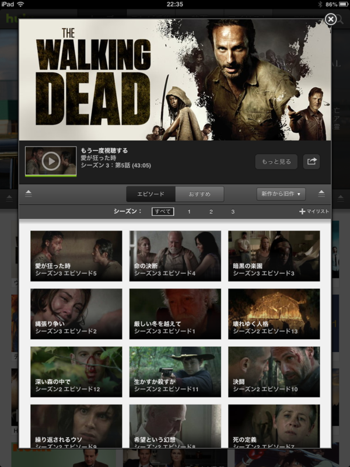Image resolution: width=350 pixels, height=467 pixels.
Task: Open episode 壊れゆく人格 thumbnail
Action: [x=274, y=313]
